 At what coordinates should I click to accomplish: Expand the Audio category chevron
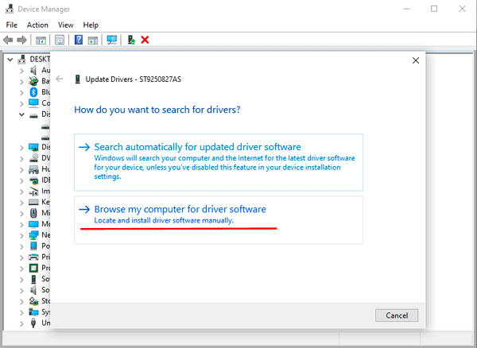(x=21, y=71)
